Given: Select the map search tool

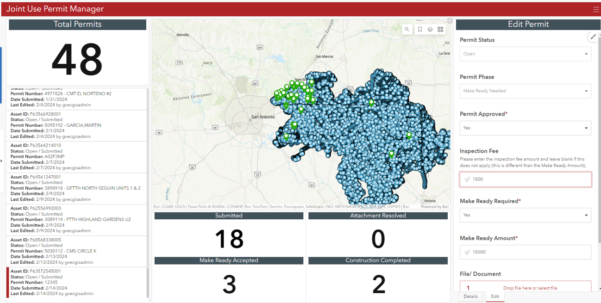Looking at the screenshot, I should point(407,29).
